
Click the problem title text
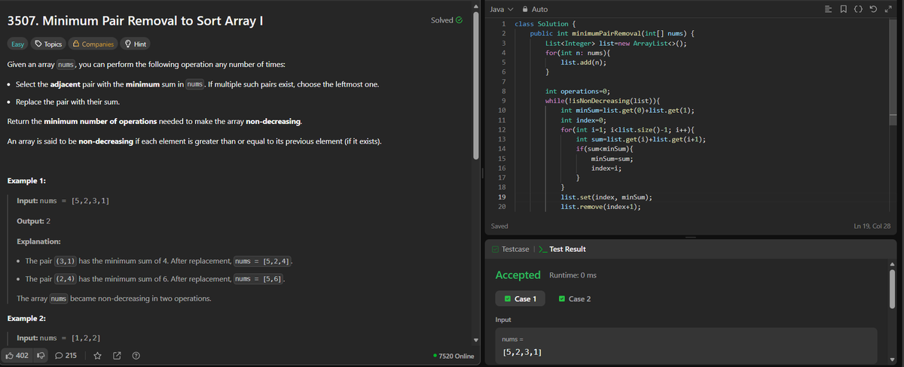(135, 20)
